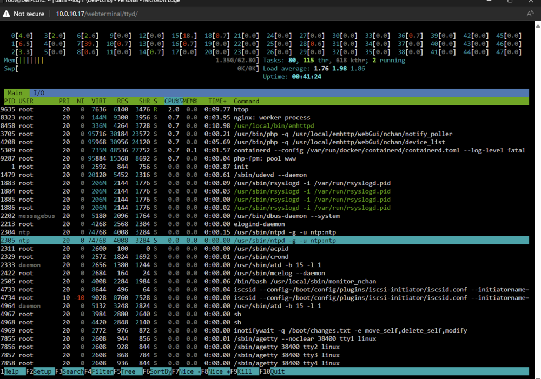Sort by the Command column header
541x379 pixels.
click(x=246, y=101)
